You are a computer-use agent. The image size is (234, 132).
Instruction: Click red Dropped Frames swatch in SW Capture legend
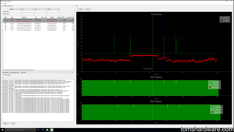coord(212,112)
